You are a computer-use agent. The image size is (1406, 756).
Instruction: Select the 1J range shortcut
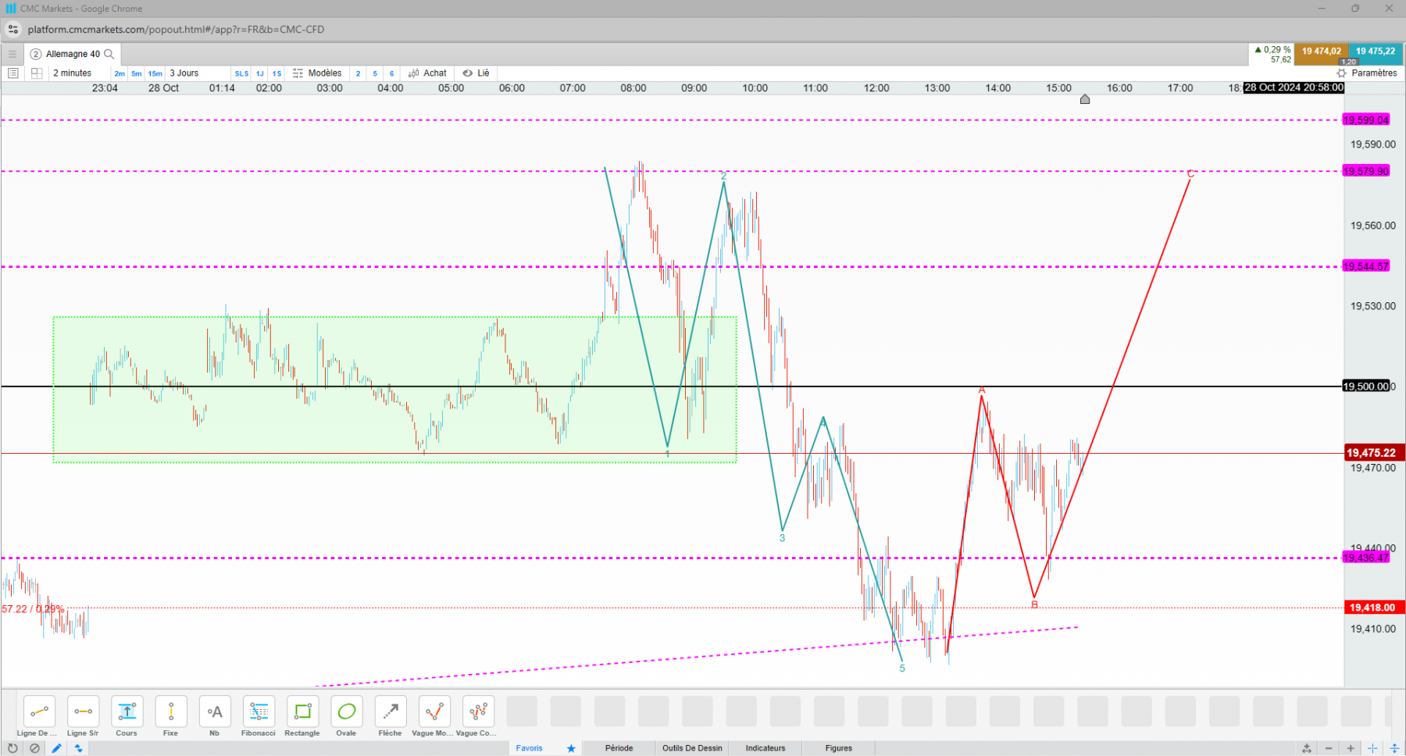click(260, 73)
